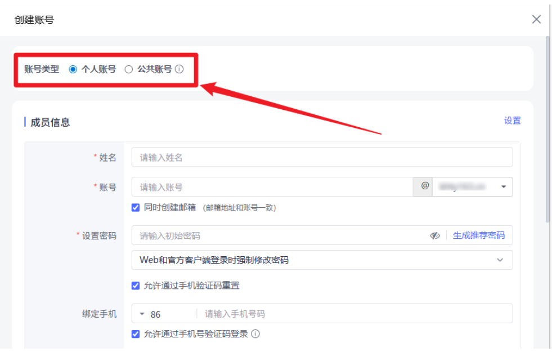Click the vertical scrollbar thumb
The width and height of the screenshot is (552, 352).
[547, 130]
